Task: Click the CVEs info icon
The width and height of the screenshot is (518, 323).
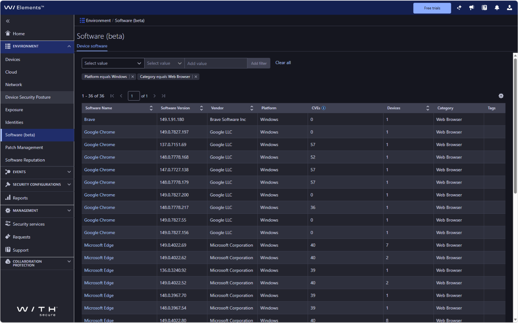Action: [x=324, y=108]
